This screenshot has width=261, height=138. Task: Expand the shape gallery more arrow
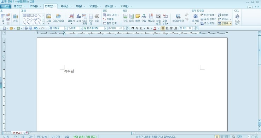click(43, 23)
